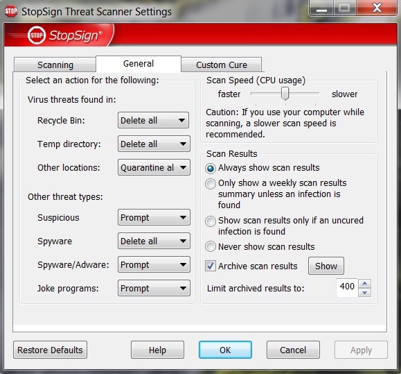This screenshot has width=401, height=374.
Task: Click the Restore Defaults button
Action: click(50, 350)
